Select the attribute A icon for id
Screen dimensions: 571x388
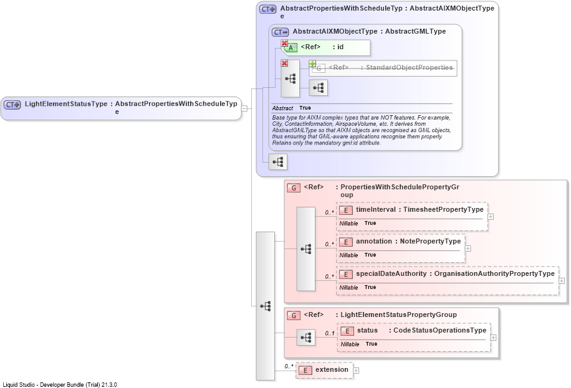[x=290, y=48]
